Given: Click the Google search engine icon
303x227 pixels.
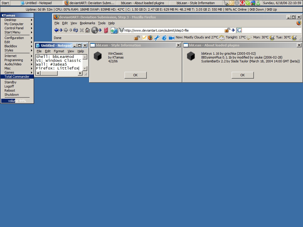Looking at the screenshot, I should pos(239,30).
